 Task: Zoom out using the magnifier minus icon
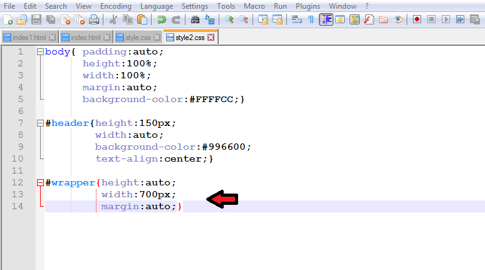[x=244, y=19]
